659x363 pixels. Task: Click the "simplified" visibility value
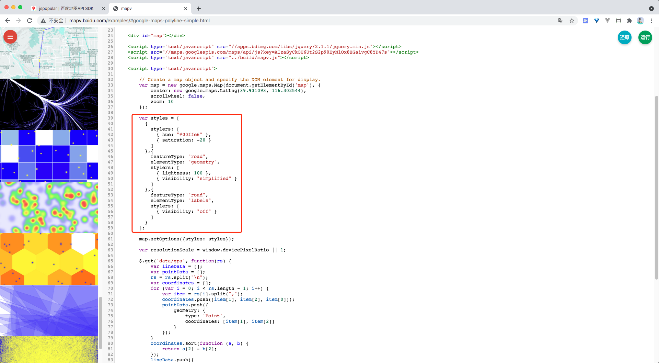click(x=214, y=179)
